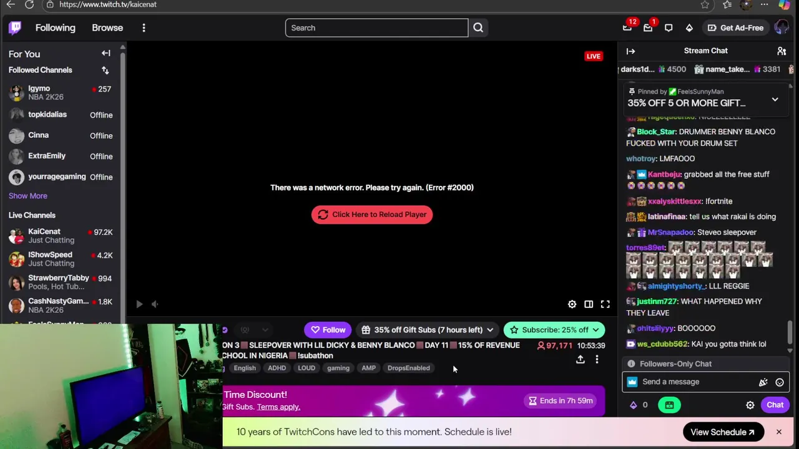Select lgymo channel in sidebar

point(61,93)
